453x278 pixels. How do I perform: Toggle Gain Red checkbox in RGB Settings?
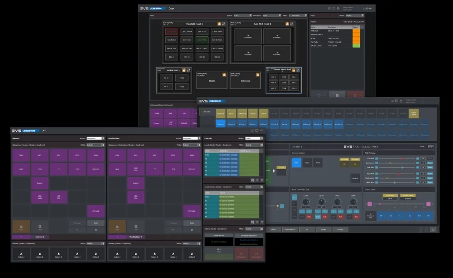point(377,159)
